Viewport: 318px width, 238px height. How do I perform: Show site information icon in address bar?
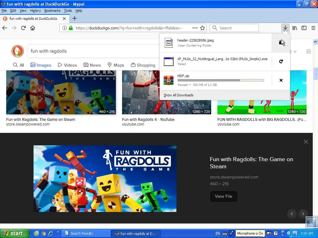[65, 28]
